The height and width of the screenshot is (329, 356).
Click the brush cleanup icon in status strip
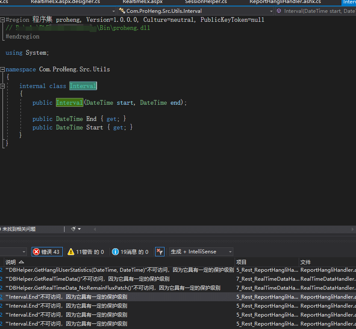pyautogui.click(x=74, y=229)
